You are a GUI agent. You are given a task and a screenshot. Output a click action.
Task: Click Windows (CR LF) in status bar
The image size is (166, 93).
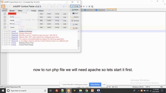[138, 87]
